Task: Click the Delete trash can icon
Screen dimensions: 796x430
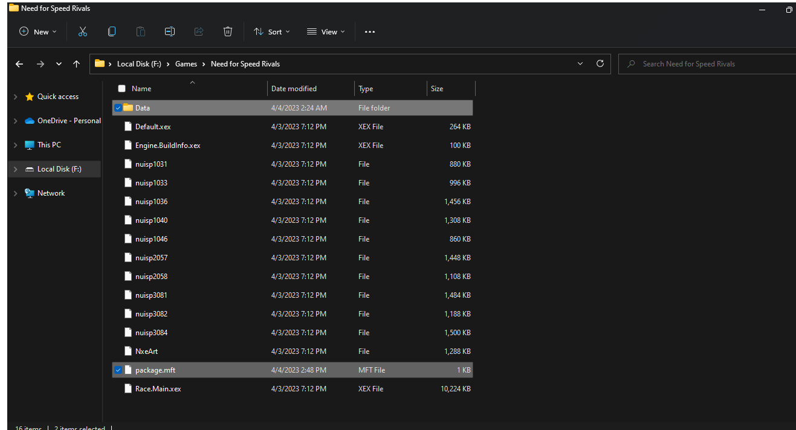Action: [x=228, y=31]
